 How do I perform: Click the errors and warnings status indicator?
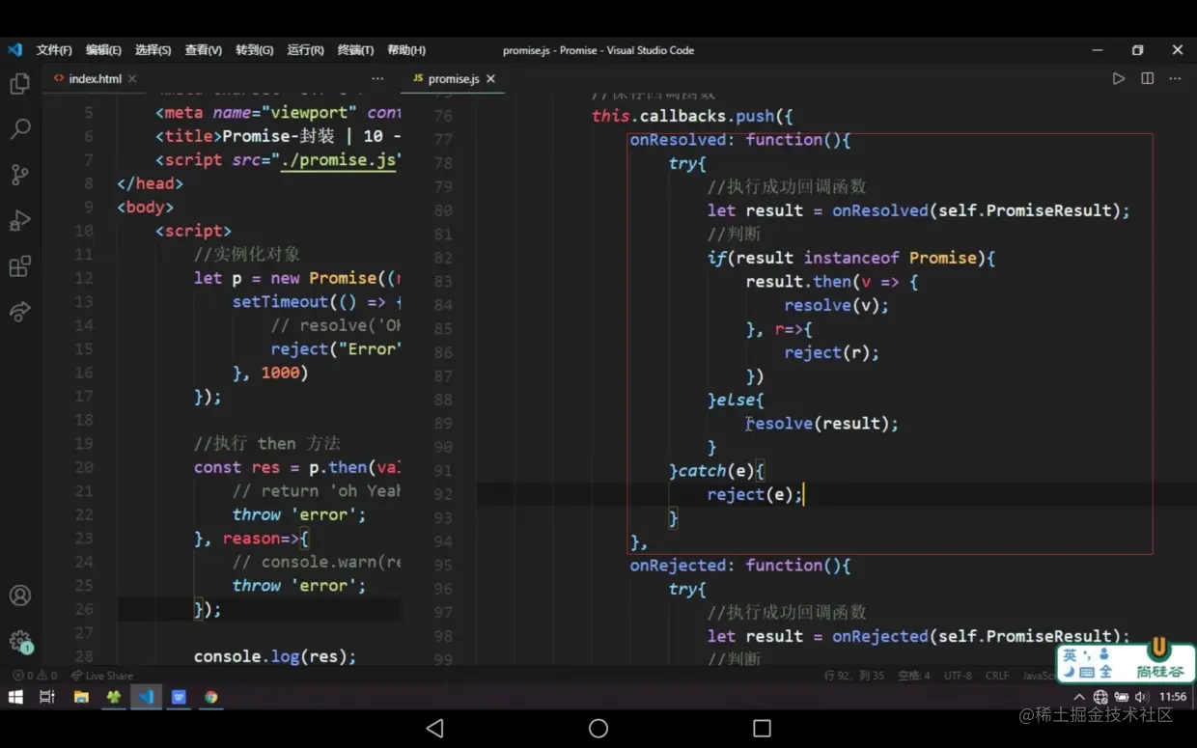click(x=35, y=676)
